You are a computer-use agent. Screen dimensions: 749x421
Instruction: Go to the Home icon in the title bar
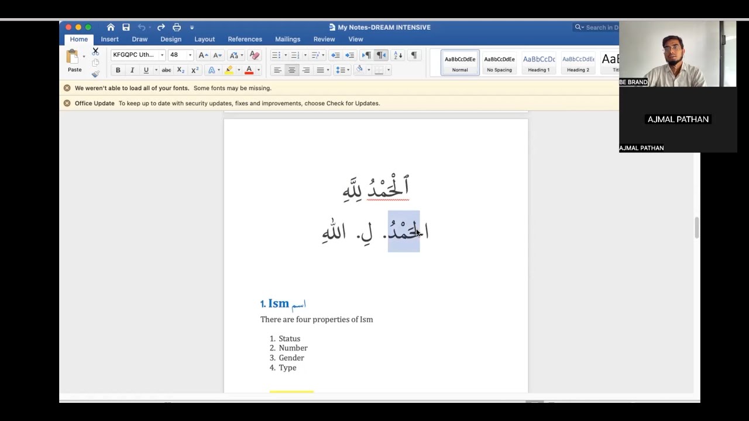click(111, 27)
